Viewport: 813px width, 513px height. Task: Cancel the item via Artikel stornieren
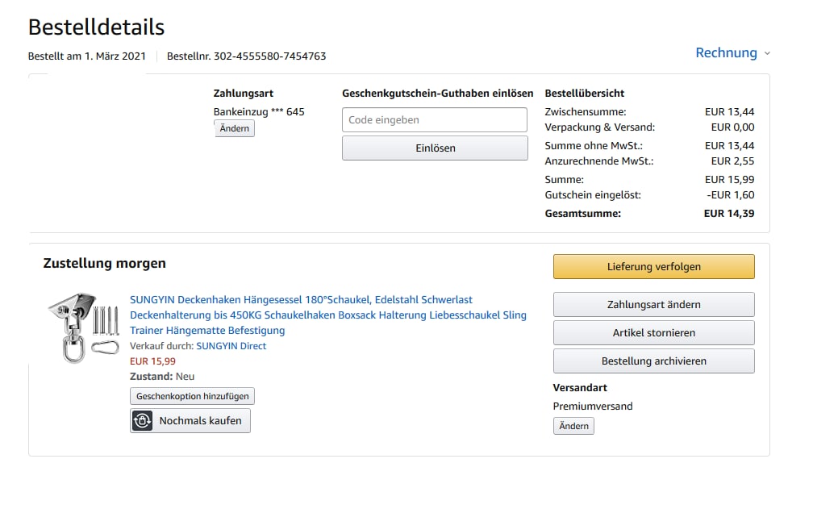click(x=653, y=333)
